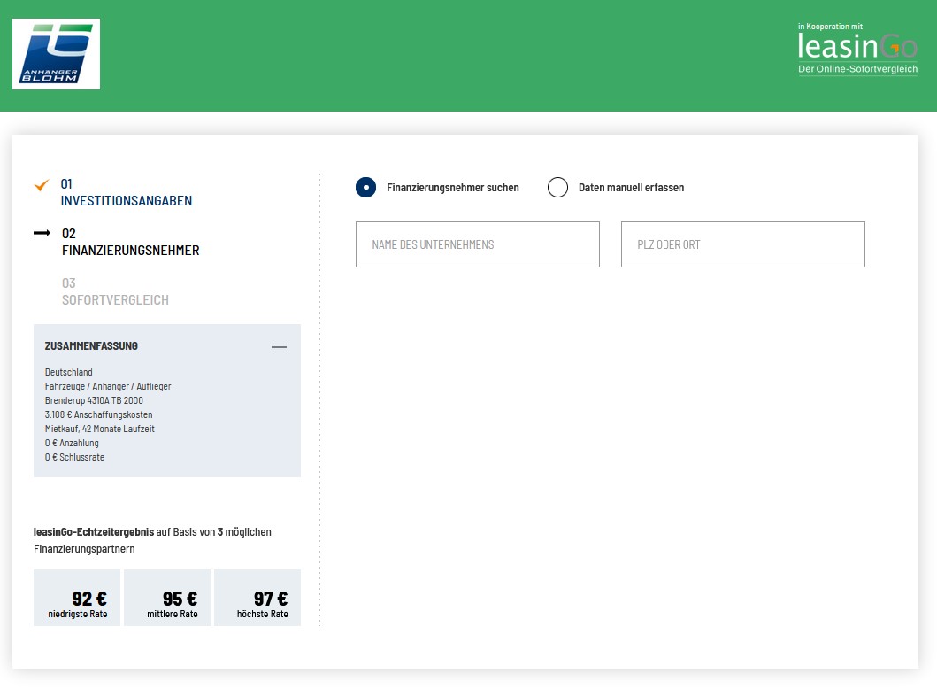Click the leasinGo logo in the header

(855, 47)
